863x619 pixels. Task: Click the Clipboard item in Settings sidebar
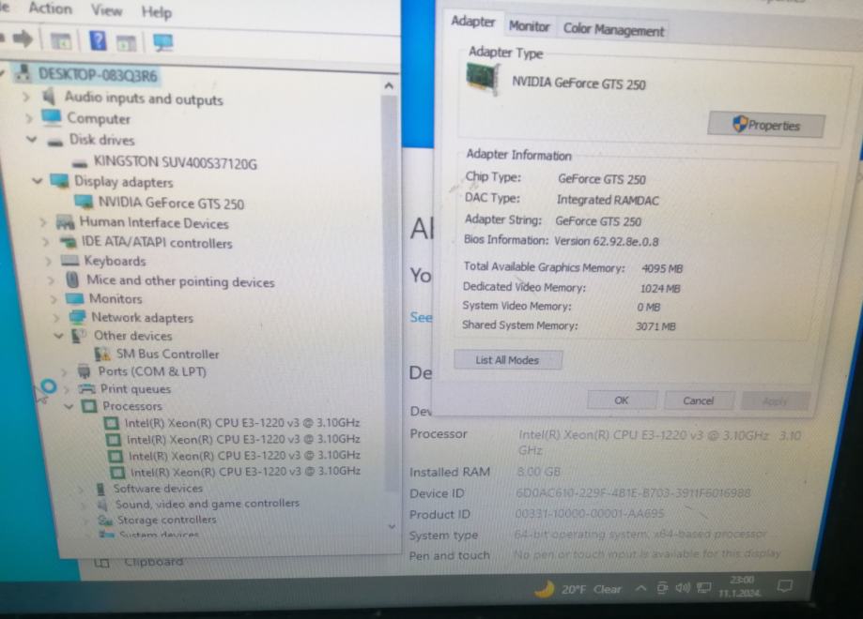[153, 562]
